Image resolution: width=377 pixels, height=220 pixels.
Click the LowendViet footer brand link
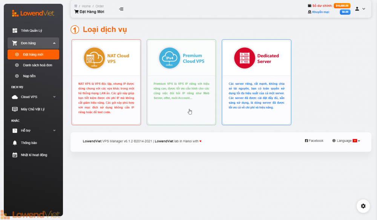pos(92,141)
